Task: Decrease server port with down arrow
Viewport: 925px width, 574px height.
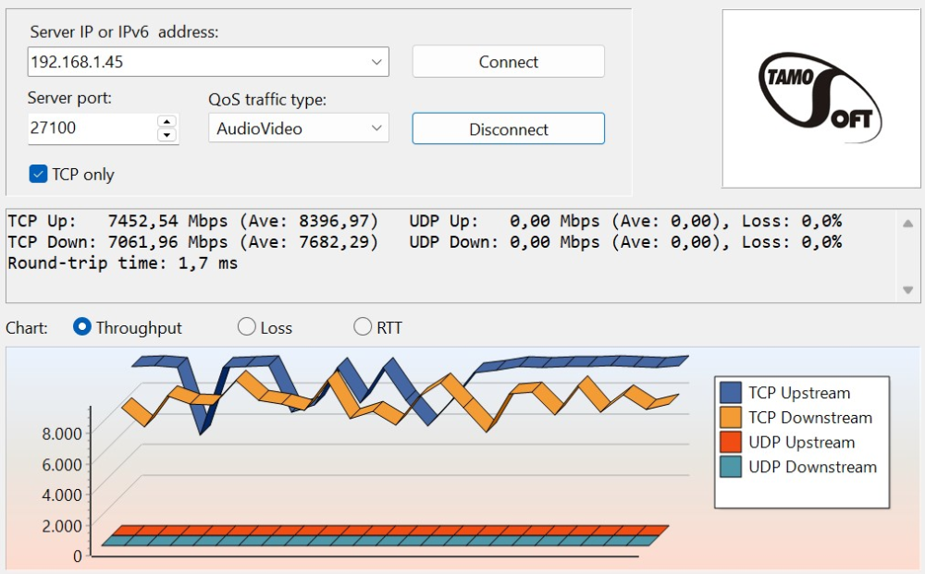Action: 166,135
